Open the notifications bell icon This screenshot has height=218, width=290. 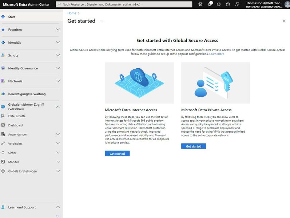[210, 4]
